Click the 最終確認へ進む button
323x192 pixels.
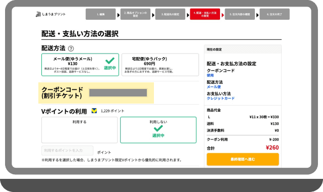(x=243, y=159)
